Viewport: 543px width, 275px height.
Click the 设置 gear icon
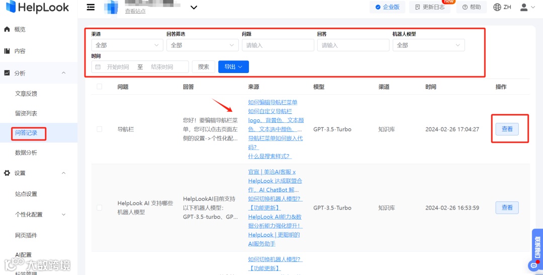(x=7, y=173)
